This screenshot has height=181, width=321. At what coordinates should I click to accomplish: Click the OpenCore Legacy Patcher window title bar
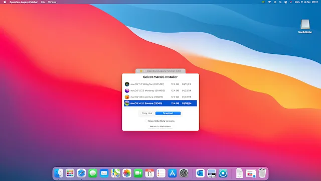click(160, 71)
